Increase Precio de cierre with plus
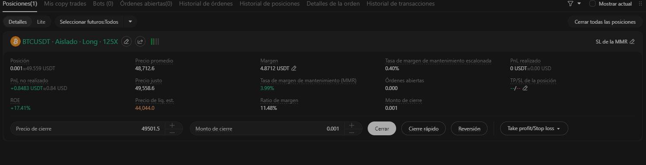The image size is (646, 165). coord(172,125)
